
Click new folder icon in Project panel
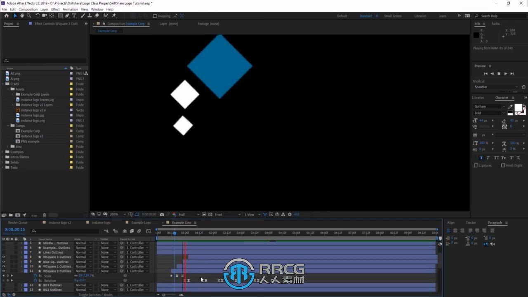pyautogui.click(x=11, y=215)
